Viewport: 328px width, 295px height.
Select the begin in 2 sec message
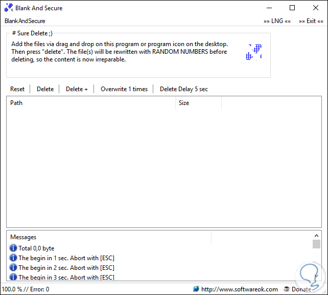[66, 268]
